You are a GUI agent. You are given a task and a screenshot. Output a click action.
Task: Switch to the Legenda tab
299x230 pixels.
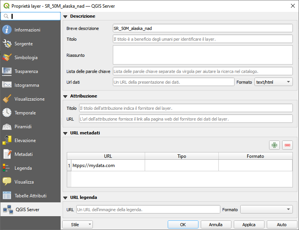click(30, 168)
